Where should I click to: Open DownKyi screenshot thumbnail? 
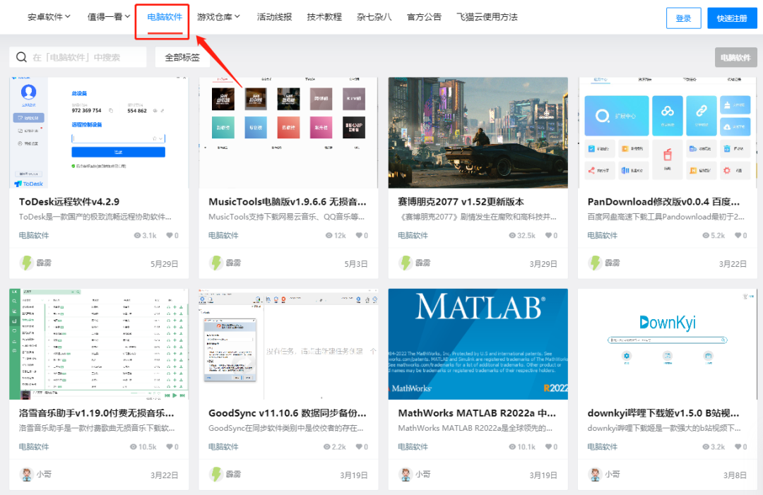click(667, 344)
